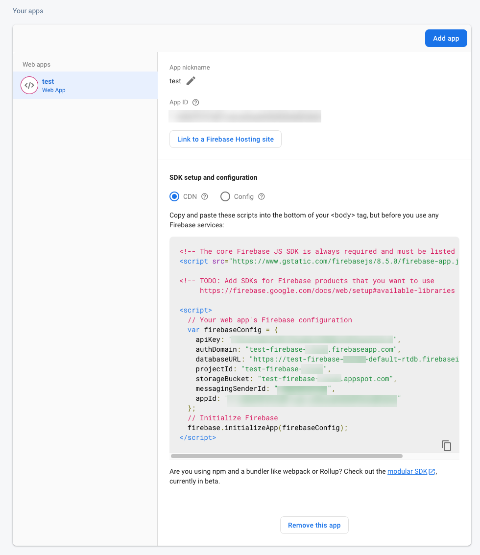480x555 pixels.
Task: Select the CDN radio button
Action: pos(174,196)
